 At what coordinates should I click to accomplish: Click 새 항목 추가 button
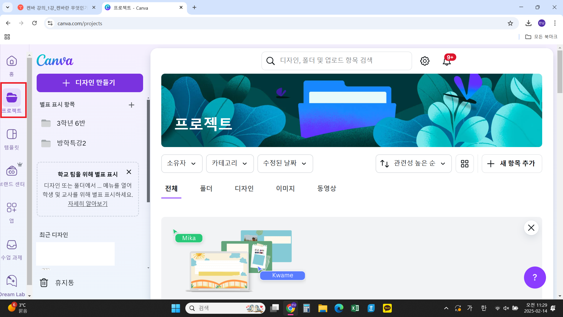click(x=512, y=163)
